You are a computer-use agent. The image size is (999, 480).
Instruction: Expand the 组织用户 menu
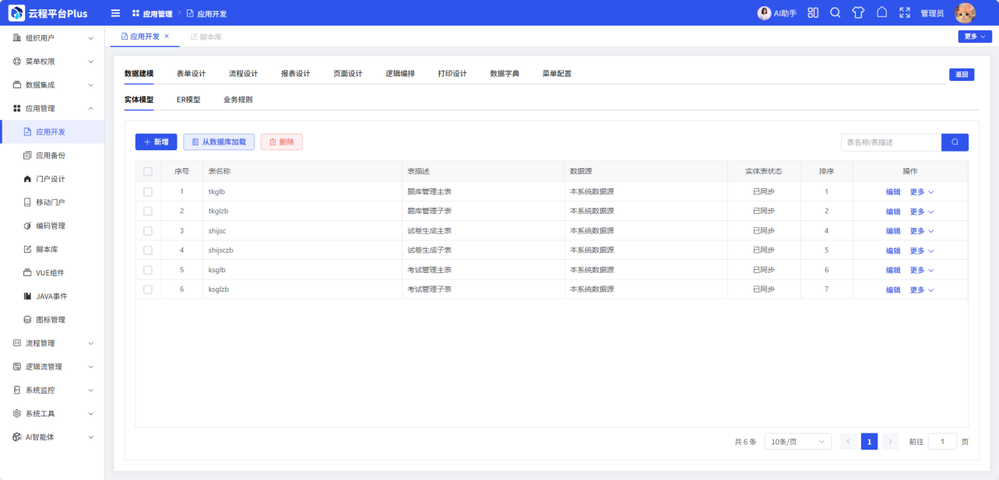point(52,37)
